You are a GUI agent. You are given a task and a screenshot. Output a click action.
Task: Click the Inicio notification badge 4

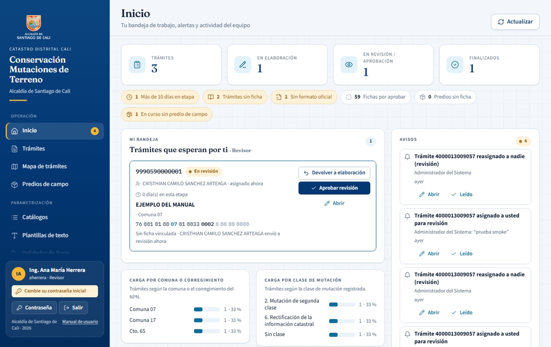tap(95, 131)
